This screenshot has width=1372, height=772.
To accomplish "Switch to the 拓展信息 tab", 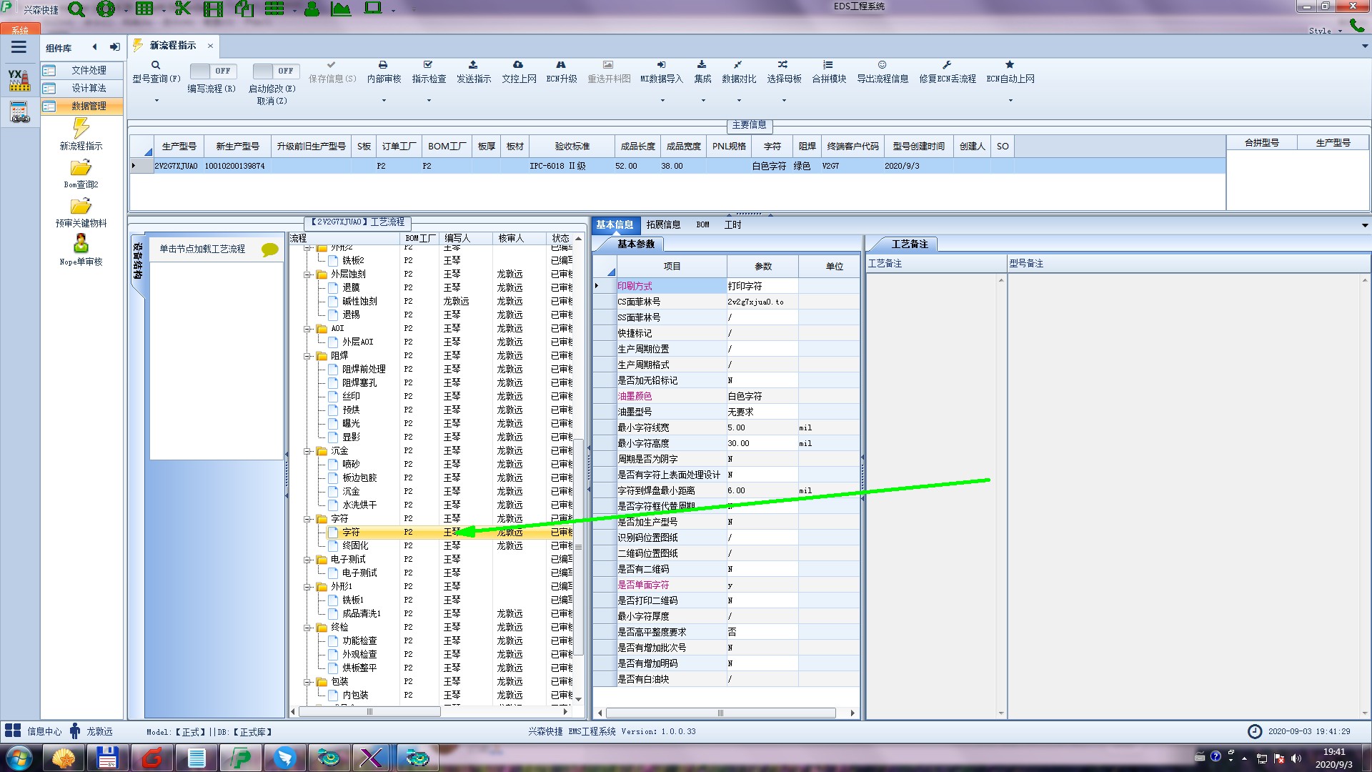I will tap(663, 224).
